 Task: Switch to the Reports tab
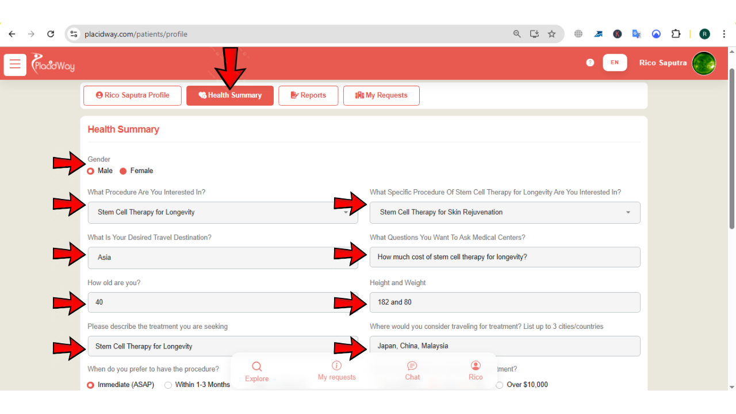tap(308, 95)
